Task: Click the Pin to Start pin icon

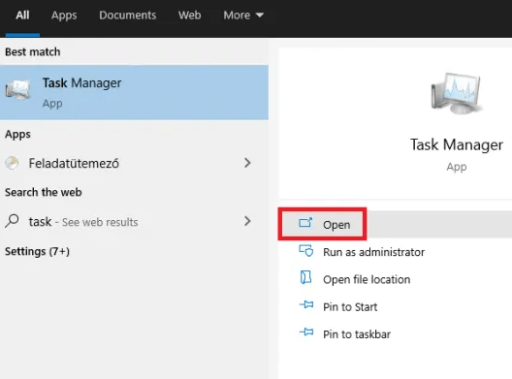Action: pyautogui.click(x=306, y=305)
